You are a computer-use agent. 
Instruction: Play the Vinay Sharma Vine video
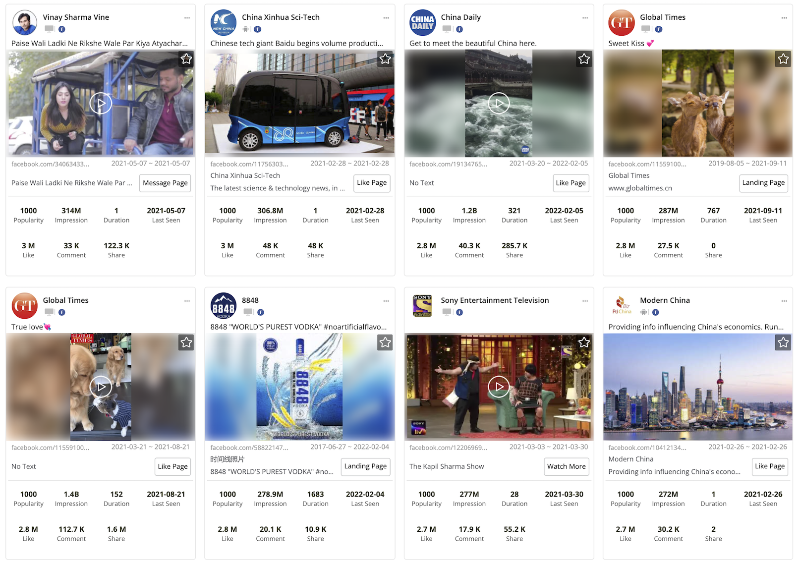(x=101, y=104)
